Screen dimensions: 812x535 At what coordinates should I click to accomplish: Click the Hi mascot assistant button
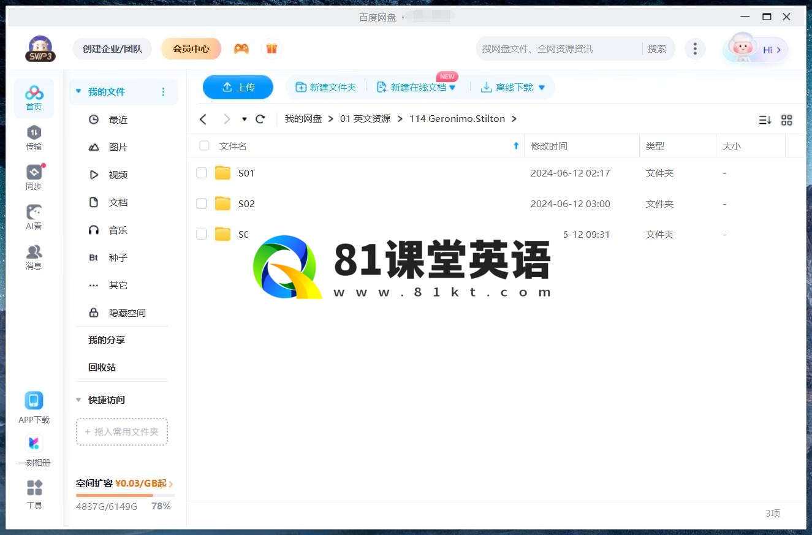pos(756,49)
